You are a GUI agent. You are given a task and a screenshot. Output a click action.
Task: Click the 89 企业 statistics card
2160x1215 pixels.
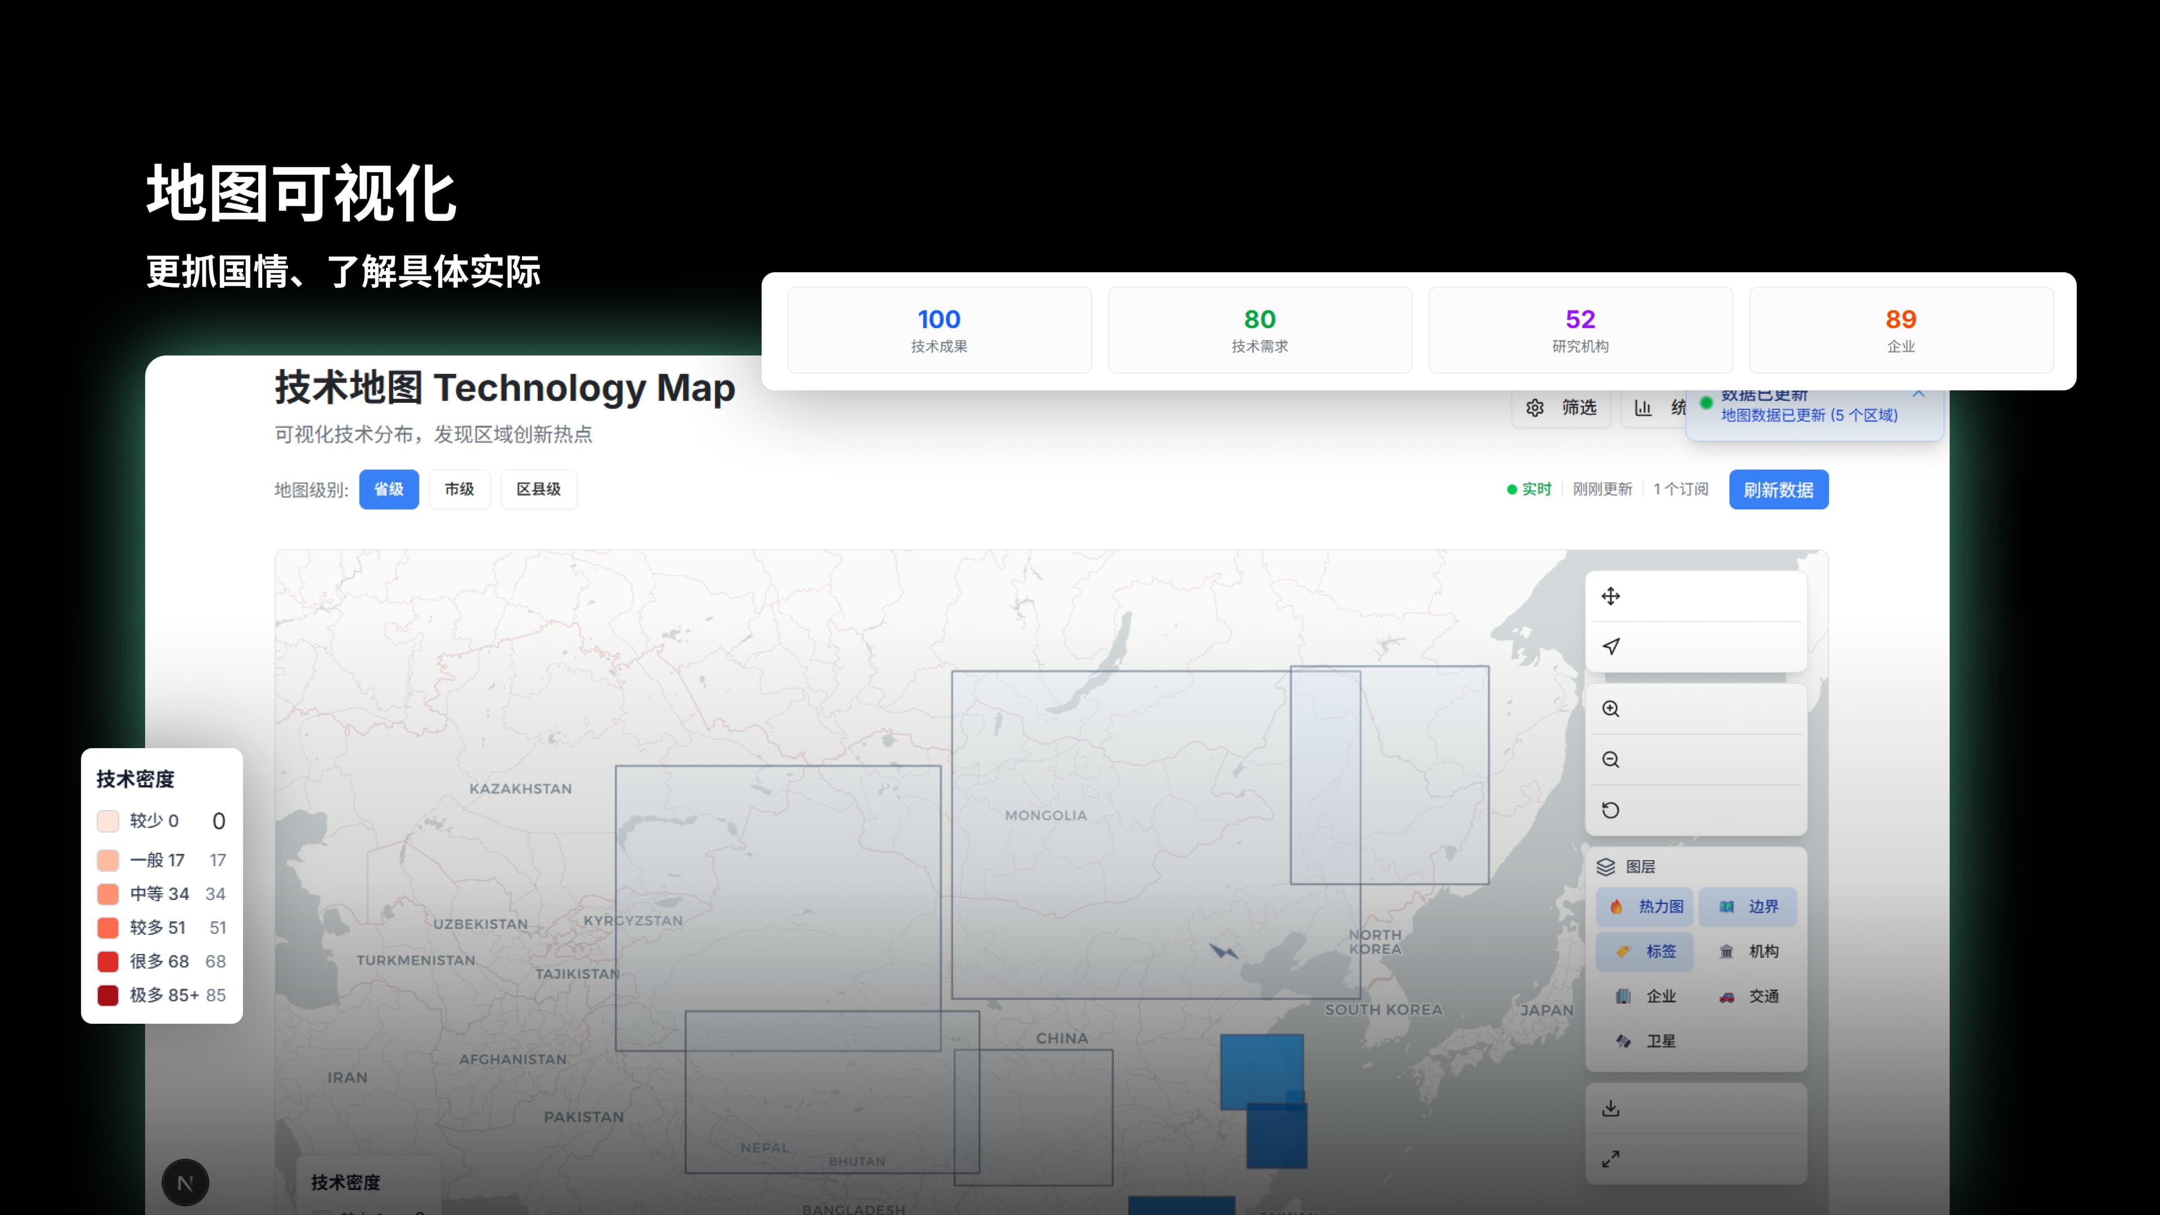point(1901,330)
